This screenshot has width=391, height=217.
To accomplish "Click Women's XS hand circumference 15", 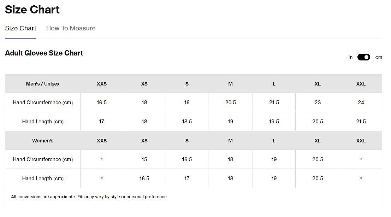I will [144, 159].
